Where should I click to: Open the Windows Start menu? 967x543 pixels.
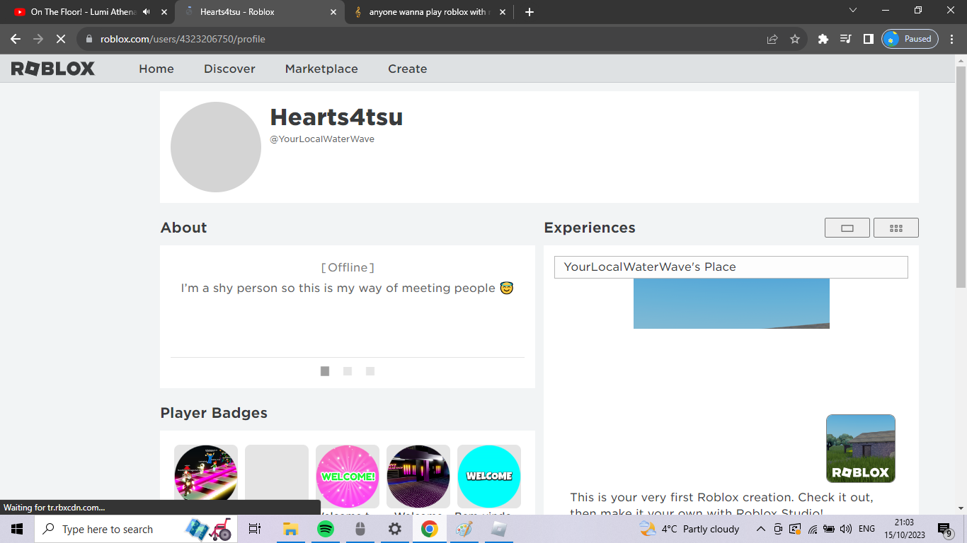pos(17,529)
